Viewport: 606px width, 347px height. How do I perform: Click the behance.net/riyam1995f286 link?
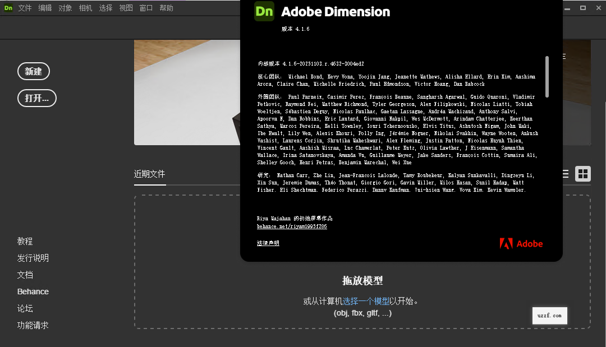[x=291, y=226]
